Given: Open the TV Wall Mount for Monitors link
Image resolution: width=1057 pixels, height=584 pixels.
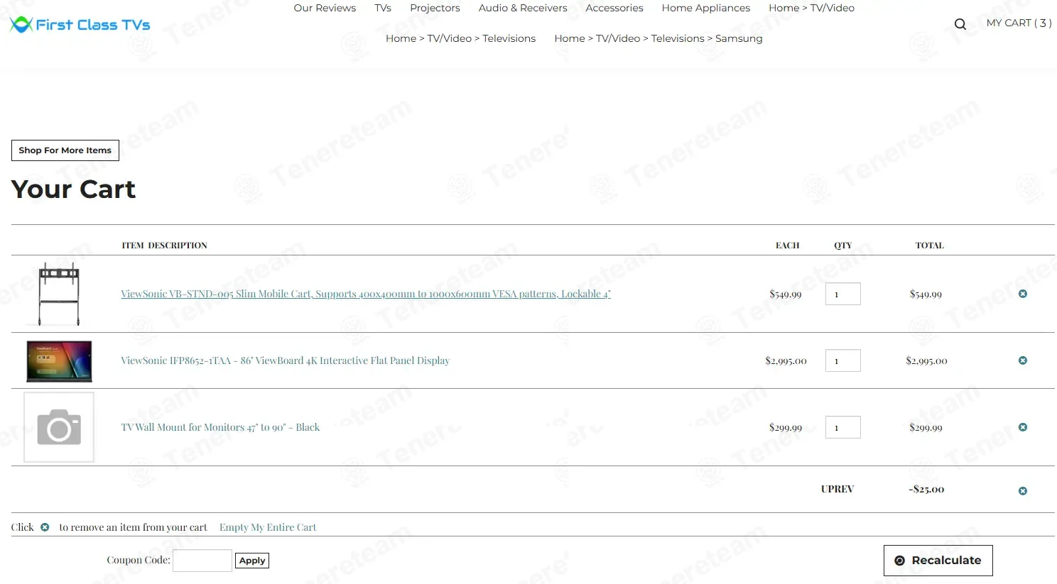Looking at the screenshot, I should coord(220,427).
